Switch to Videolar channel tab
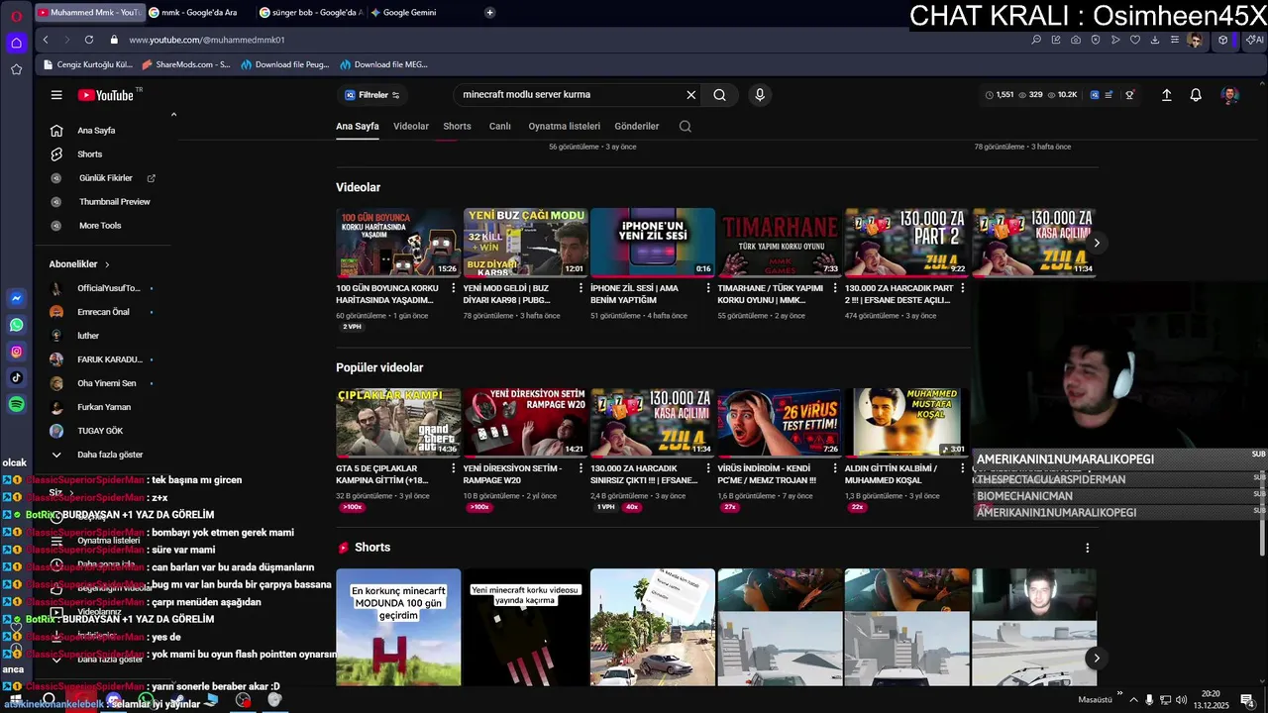This screenshot has height=713, width=1268. [x=411, y=127]
